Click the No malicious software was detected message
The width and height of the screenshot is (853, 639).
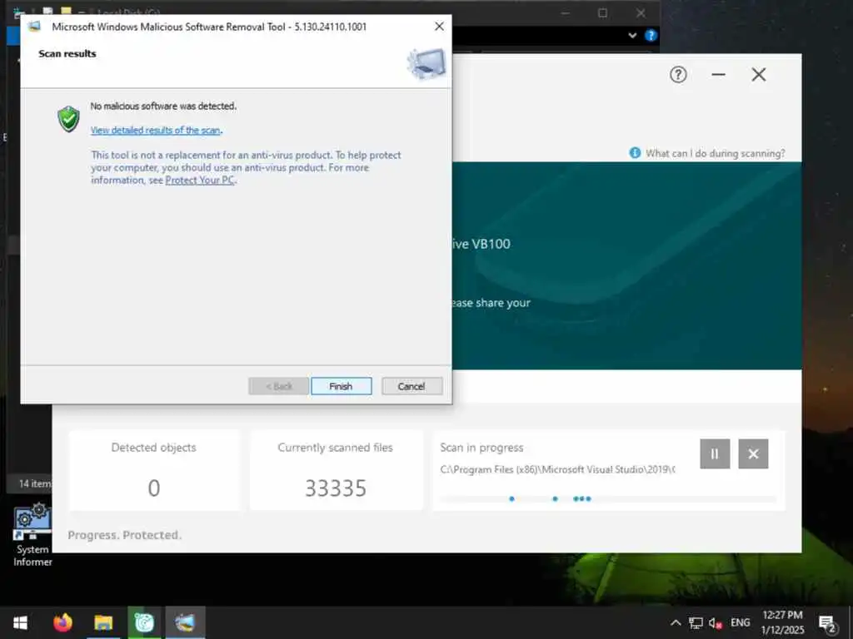click(163, 106)
